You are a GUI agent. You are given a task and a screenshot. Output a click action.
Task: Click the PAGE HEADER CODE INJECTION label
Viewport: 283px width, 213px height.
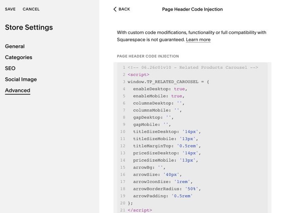coord(148,56)
